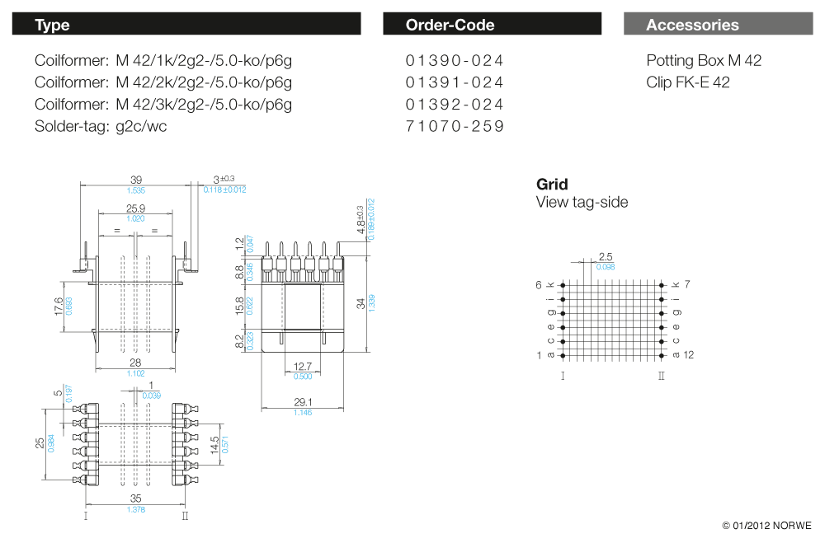
Task: Open the Accessories header section
Action: 718,25
